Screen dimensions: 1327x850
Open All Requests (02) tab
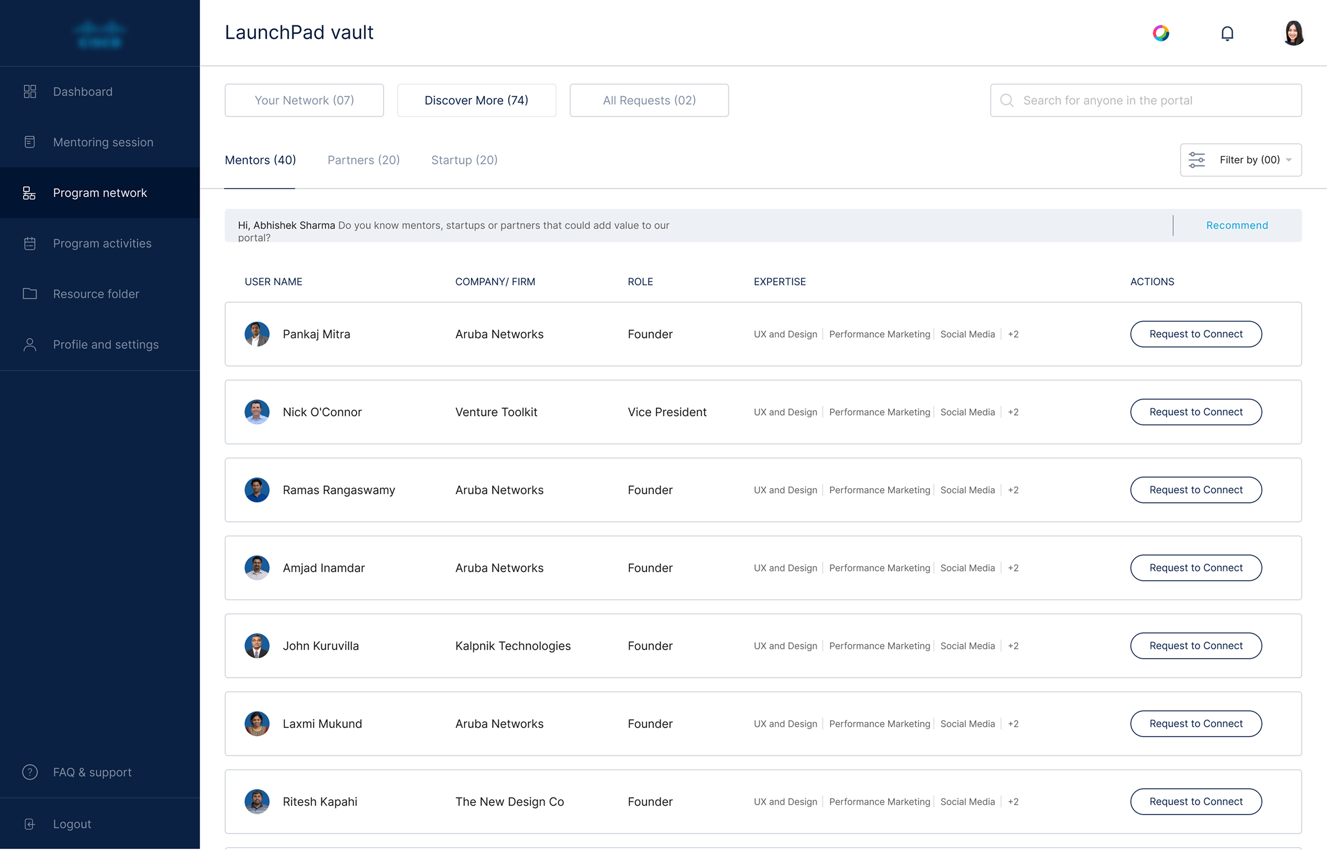coord(649,100)
